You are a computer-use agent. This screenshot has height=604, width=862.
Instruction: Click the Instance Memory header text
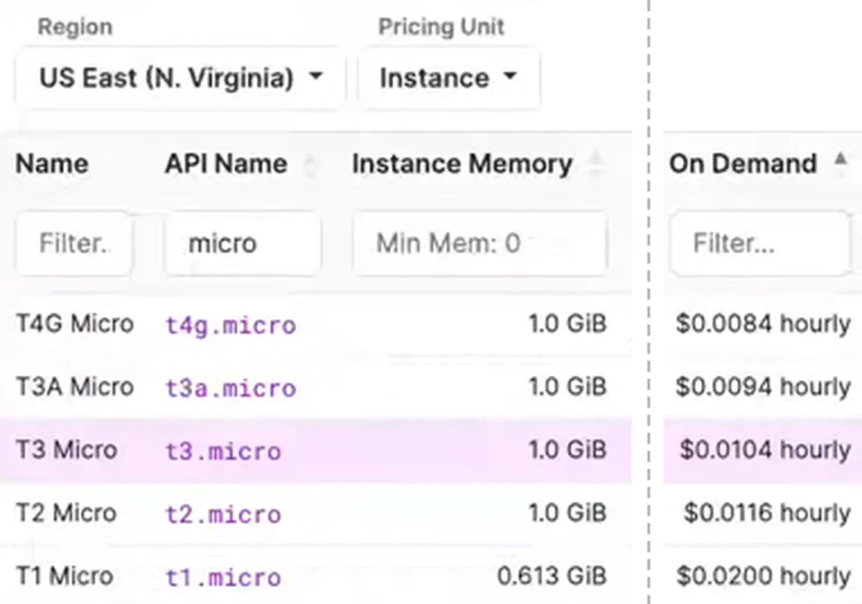(462, 164)
